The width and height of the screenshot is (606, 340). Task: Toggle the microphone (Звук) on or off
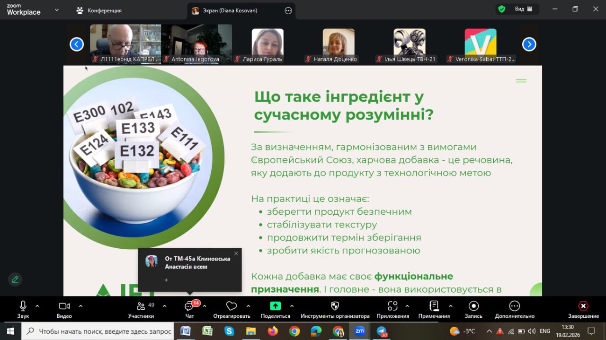pyautogui.click(x=23, y=307)
